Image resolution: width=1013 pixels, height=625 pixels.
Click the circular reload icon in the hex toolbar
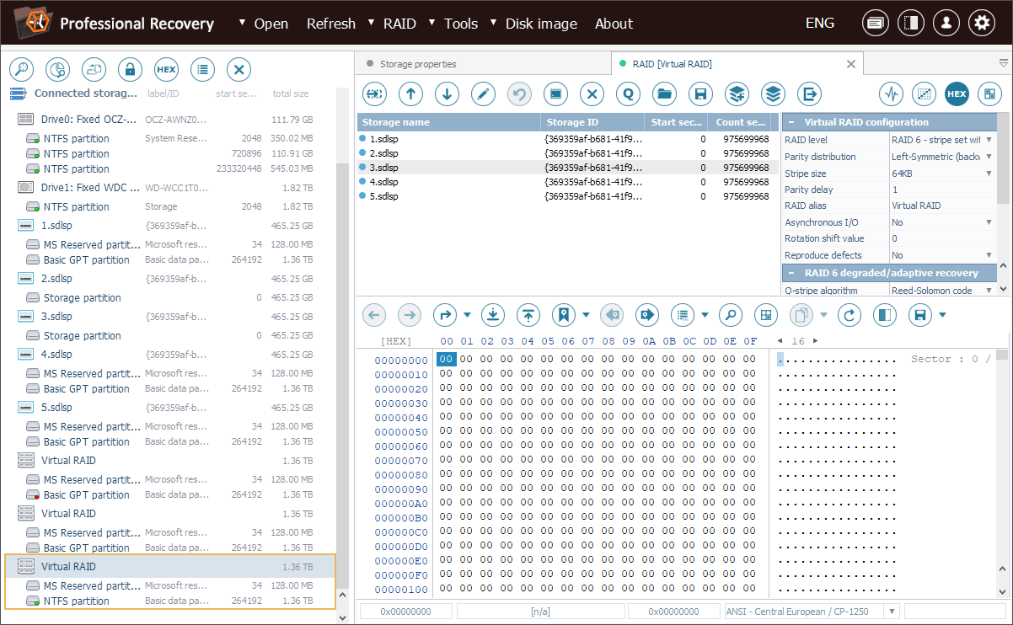(x=850, y=315)
